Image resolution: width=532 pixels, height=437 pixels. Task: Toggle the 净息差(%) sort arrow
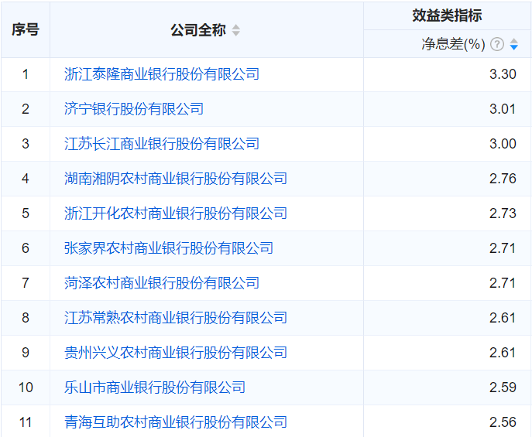(514, 44)
